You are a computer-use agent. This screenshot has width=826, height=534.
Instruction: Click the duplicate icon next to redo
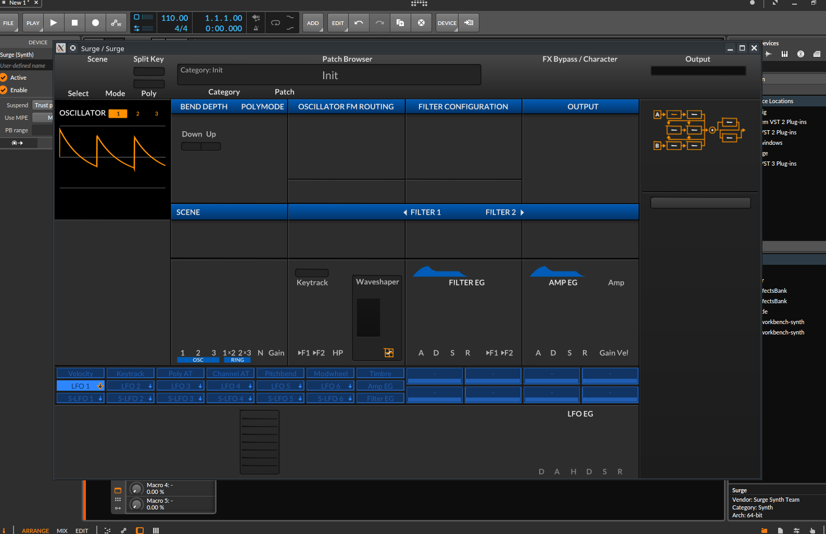[400, 23]
